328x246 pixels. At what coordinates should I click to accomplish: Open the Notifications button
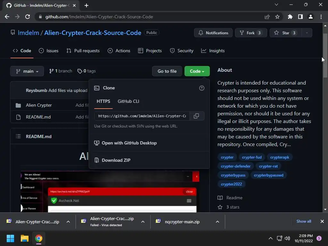(213, 33)
